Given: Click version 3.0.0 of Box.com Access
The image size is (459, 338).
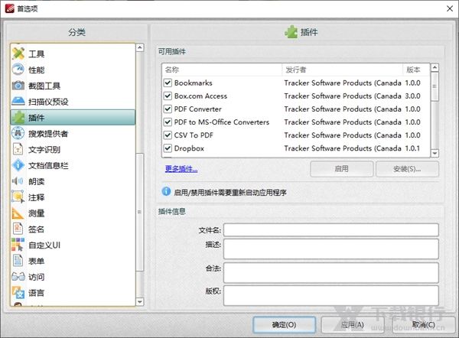Looking at the screenshot, I should click(x=413, y=96).
